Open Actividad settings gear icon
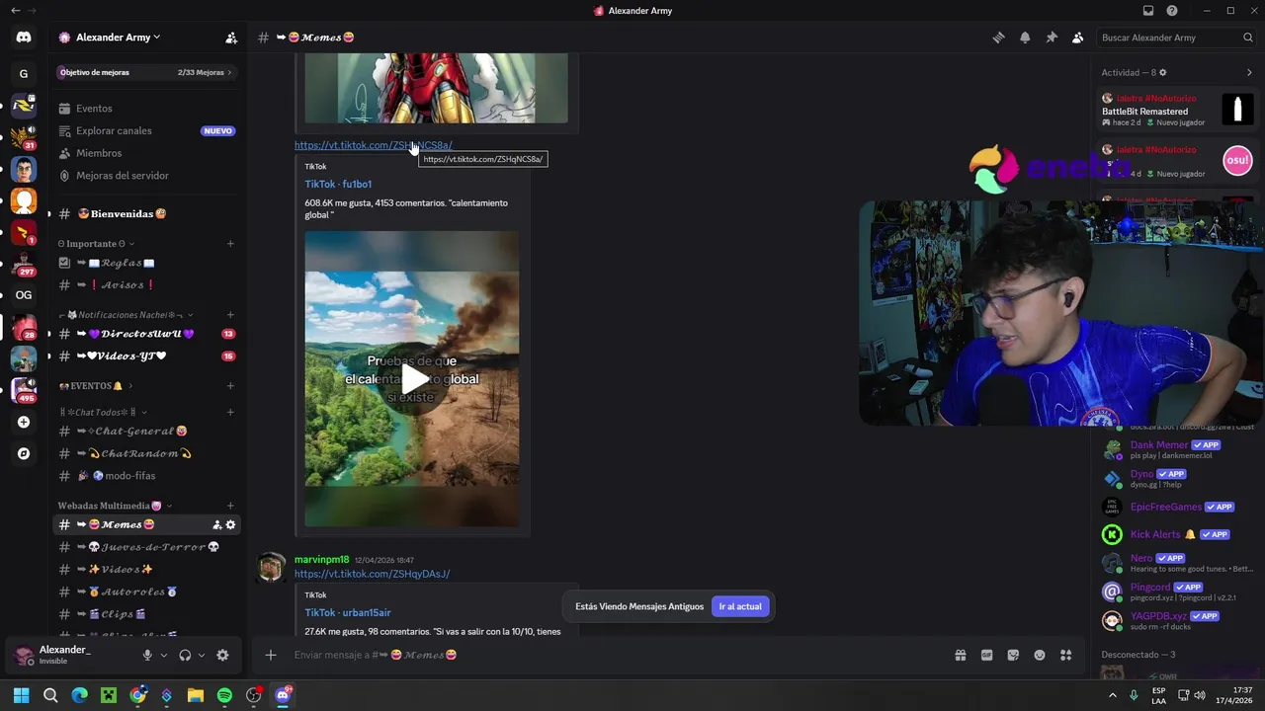This screenshot has height=711, width=1265. point(1163,72)
